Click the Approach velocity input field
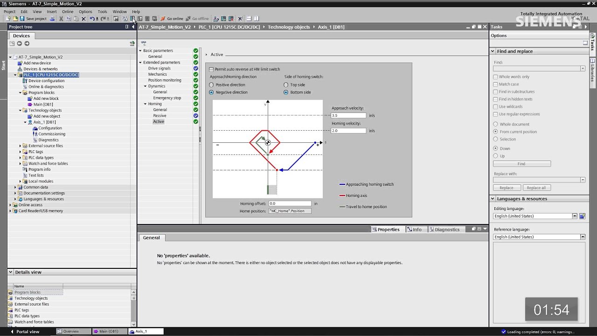This screenshot has width=597, height=336. pyautogui.click(x=348, y=115)
